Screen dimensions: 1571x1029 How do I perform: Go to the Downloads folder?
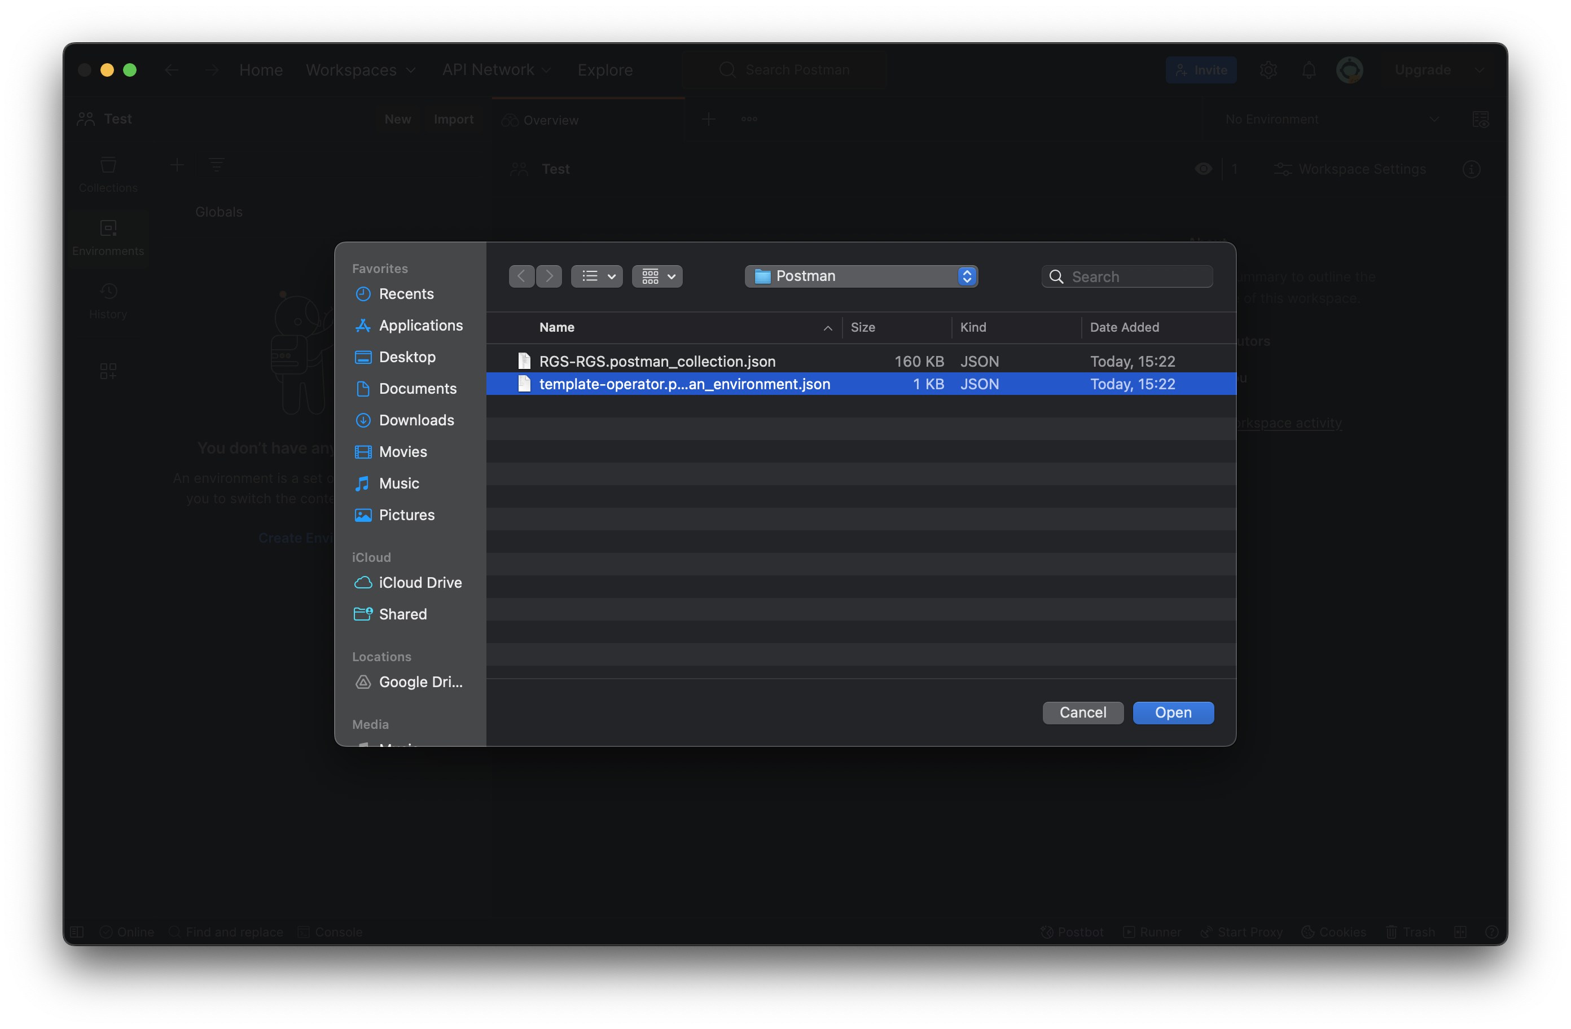tap(416, 420)
